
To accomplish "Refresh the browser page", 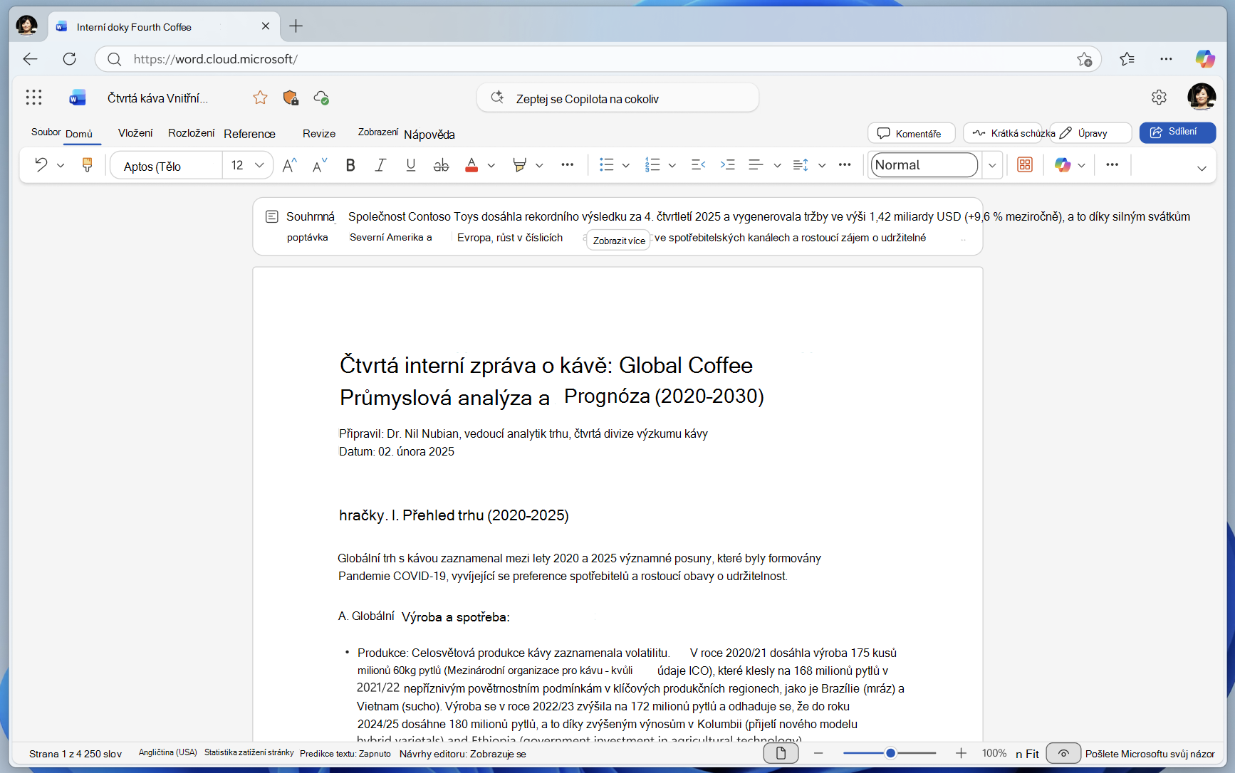I will (x=69, y=59).
